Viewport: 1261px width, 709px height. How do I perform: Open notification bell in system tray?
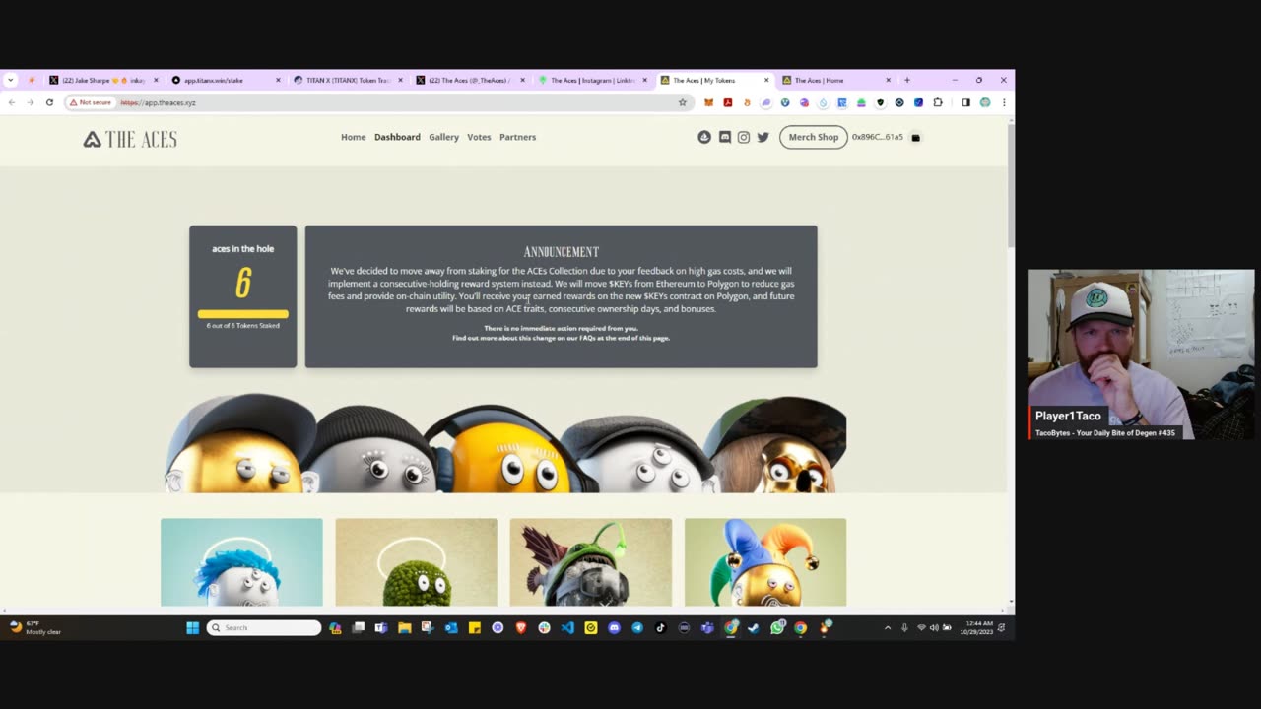pyautogui.click(x=1002, y=627)
